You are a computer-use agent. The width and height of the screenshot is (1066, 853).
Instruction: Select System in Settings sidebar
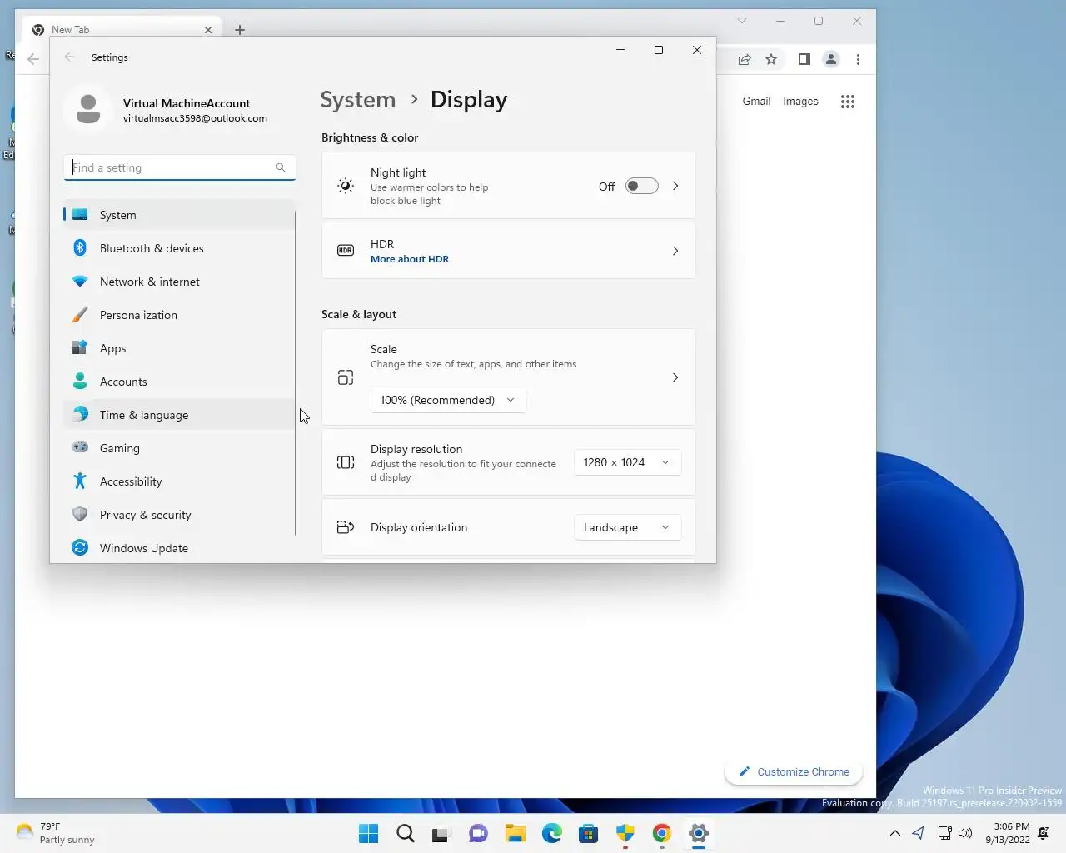coord(179,215)
